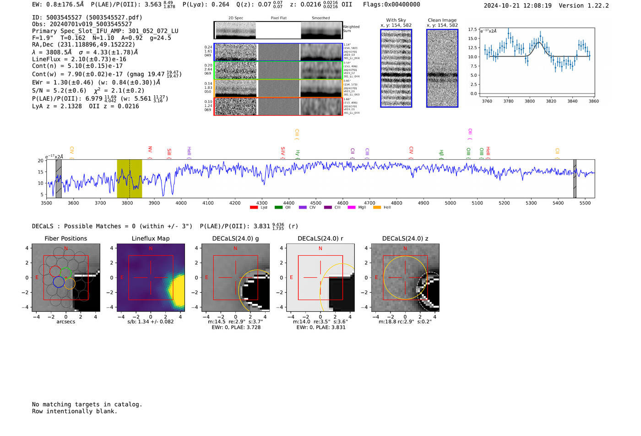The height and width of the screenshot is (436, 641).
Task: Click the orange CIV marker near 3600 Å
Action: pyautogui.click(x=71, y=152)
